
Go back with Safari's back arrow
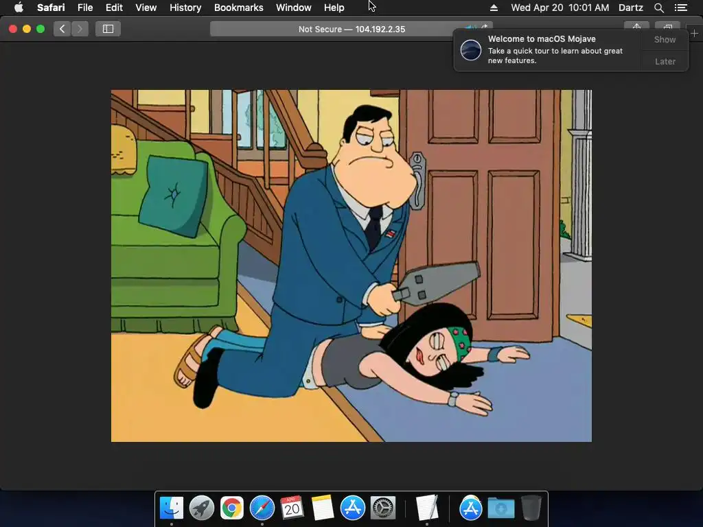pos(62,29)
